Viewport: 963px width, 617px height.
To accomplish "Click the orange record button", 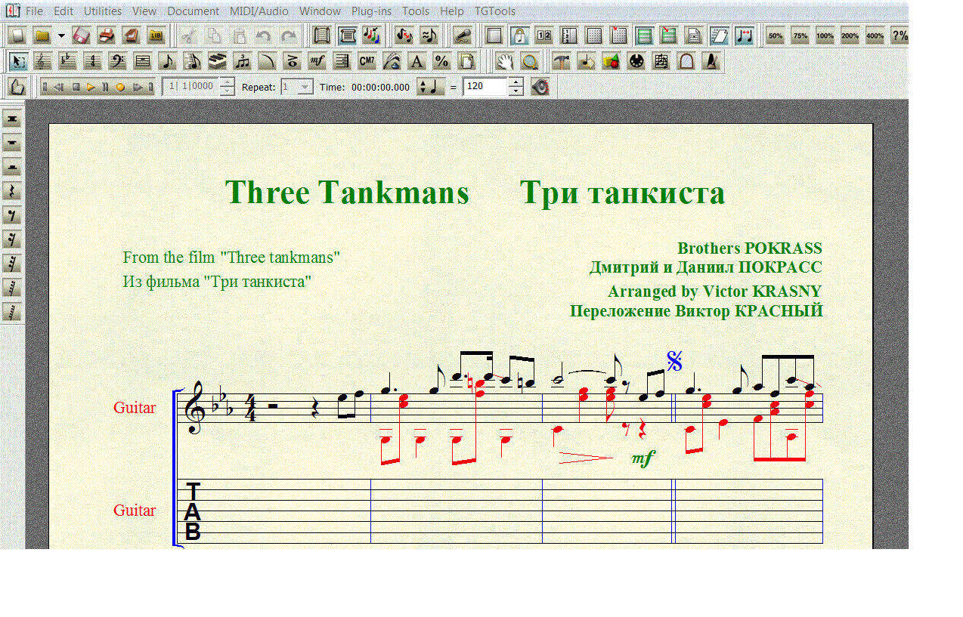I will (119, 87).
